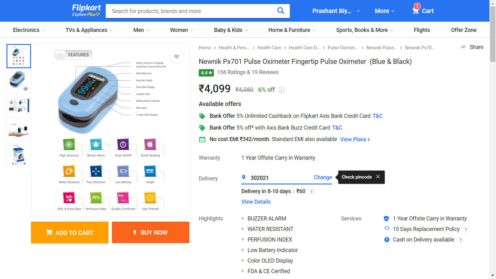Viewport: 496px width, 279px height.
Task: Open View Plans for EMI
Action: coord(355,139)
